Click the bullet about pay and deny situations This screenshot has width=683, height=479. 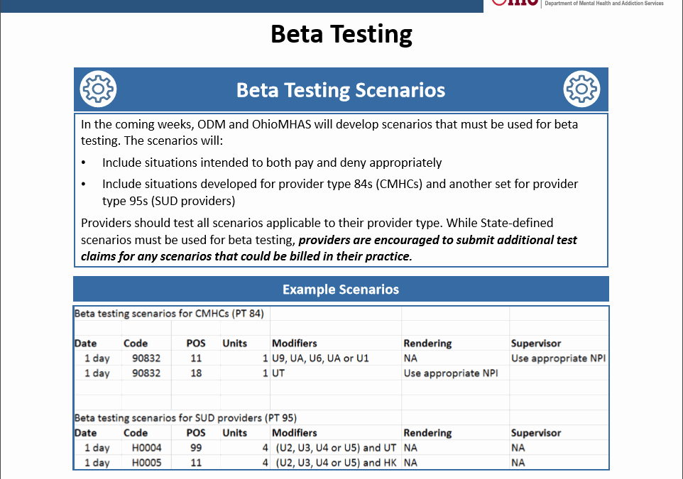[272, 163]
